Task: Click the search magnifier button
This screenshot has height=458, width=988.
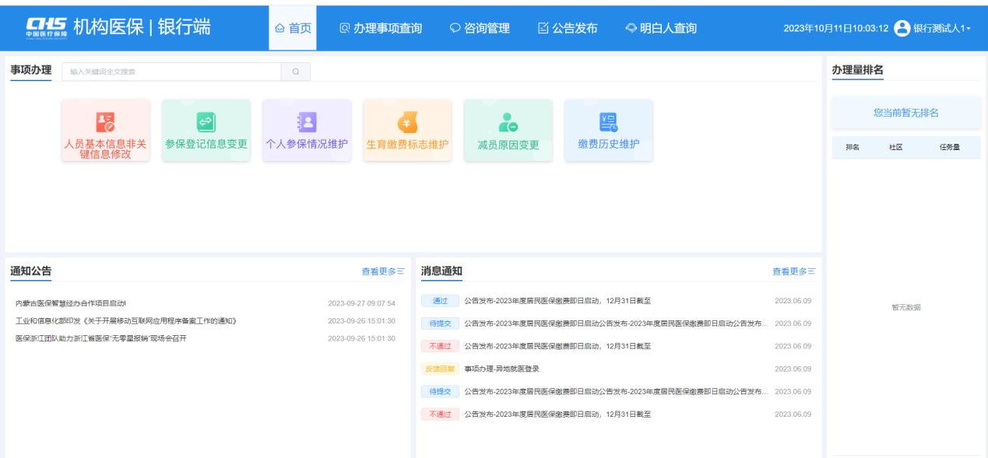Action: 296,72
